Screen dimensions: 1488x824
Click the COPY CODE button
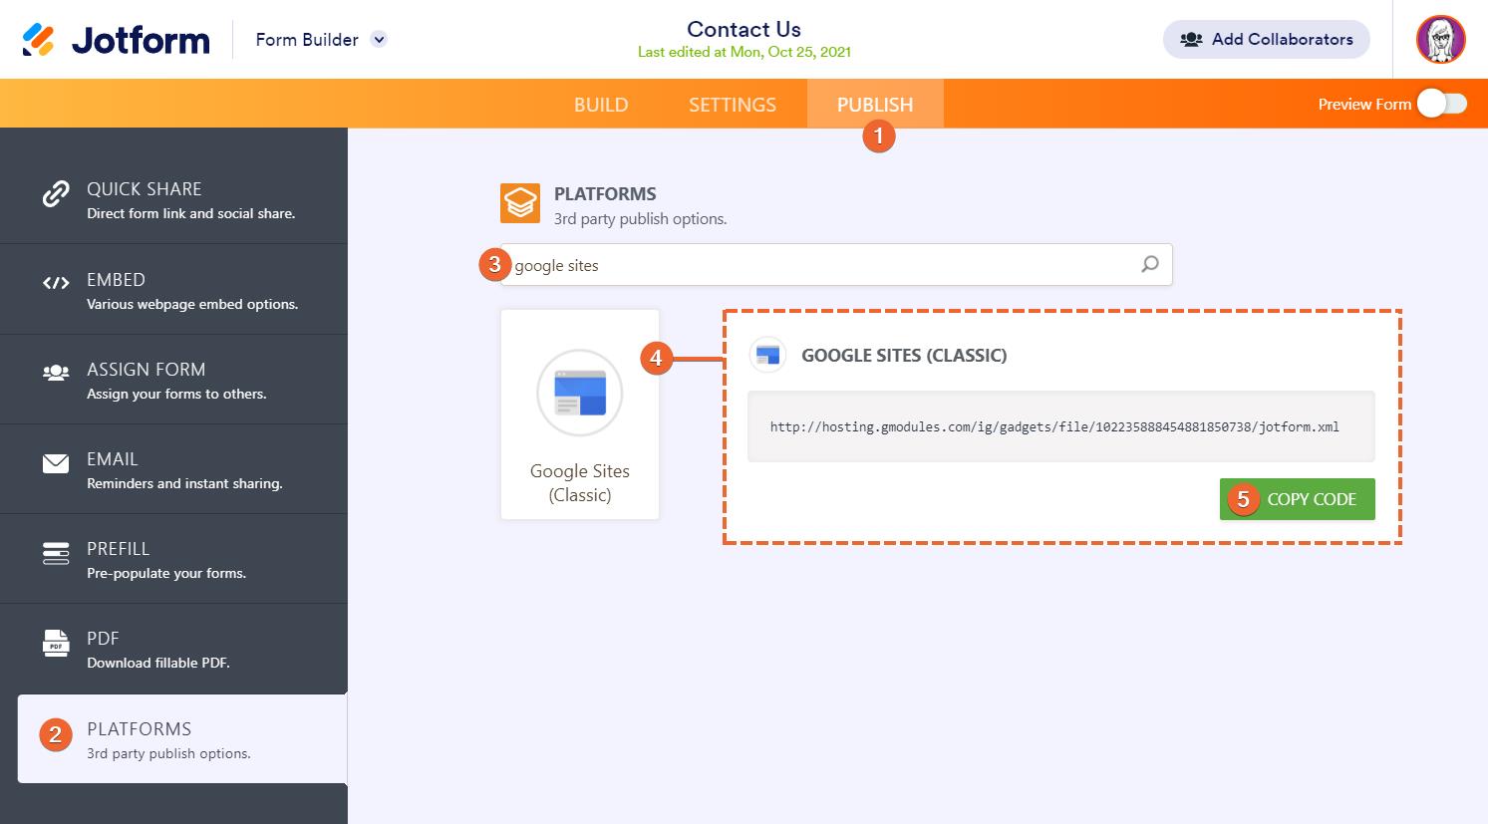click(x=1298, y=499)
